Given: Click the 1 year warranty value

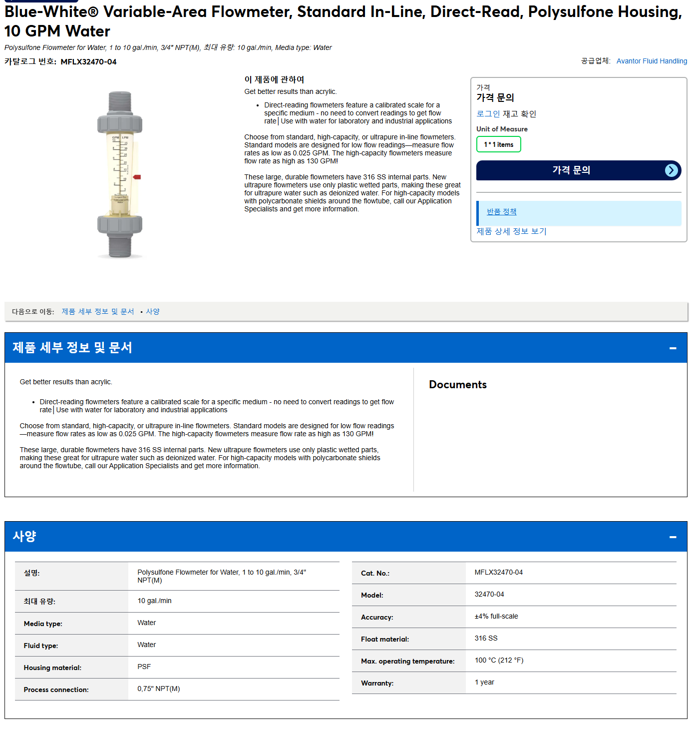Looking at the screenshot, I should (484, 682).
